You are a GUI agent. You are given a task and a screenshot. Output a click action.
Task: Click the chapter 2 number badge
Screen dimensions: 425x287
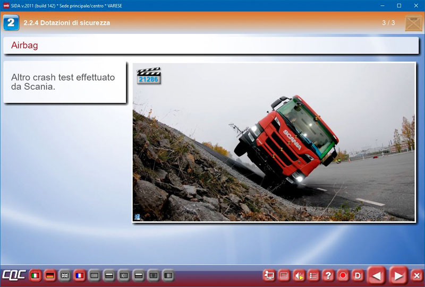11,23
